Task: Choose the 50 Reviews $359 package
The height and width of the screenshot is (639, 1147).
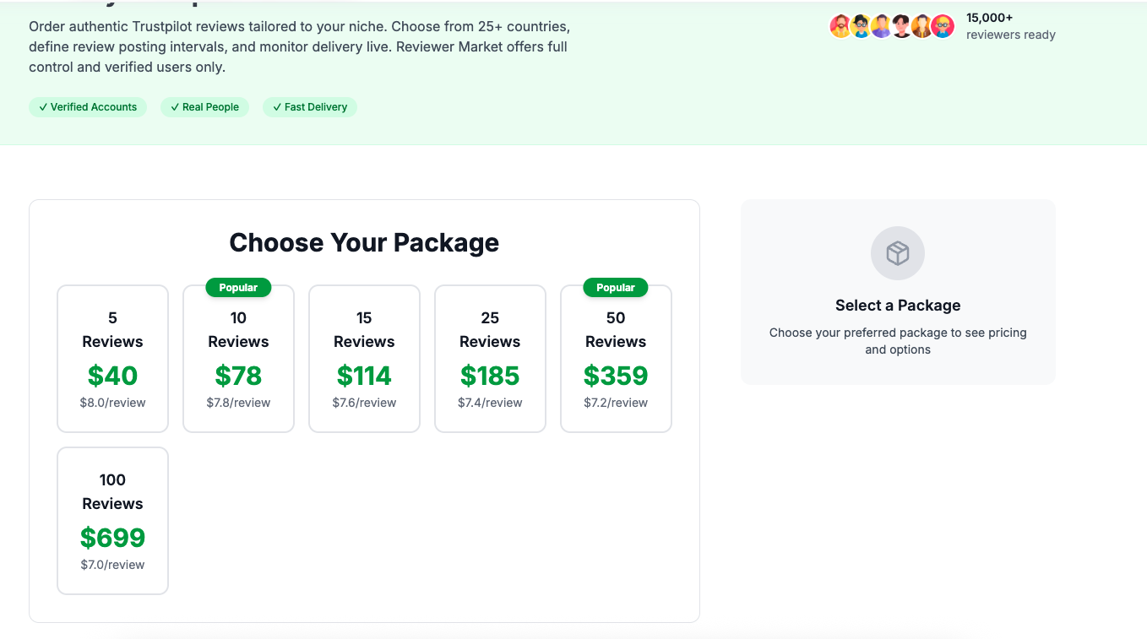Action: 616,359
